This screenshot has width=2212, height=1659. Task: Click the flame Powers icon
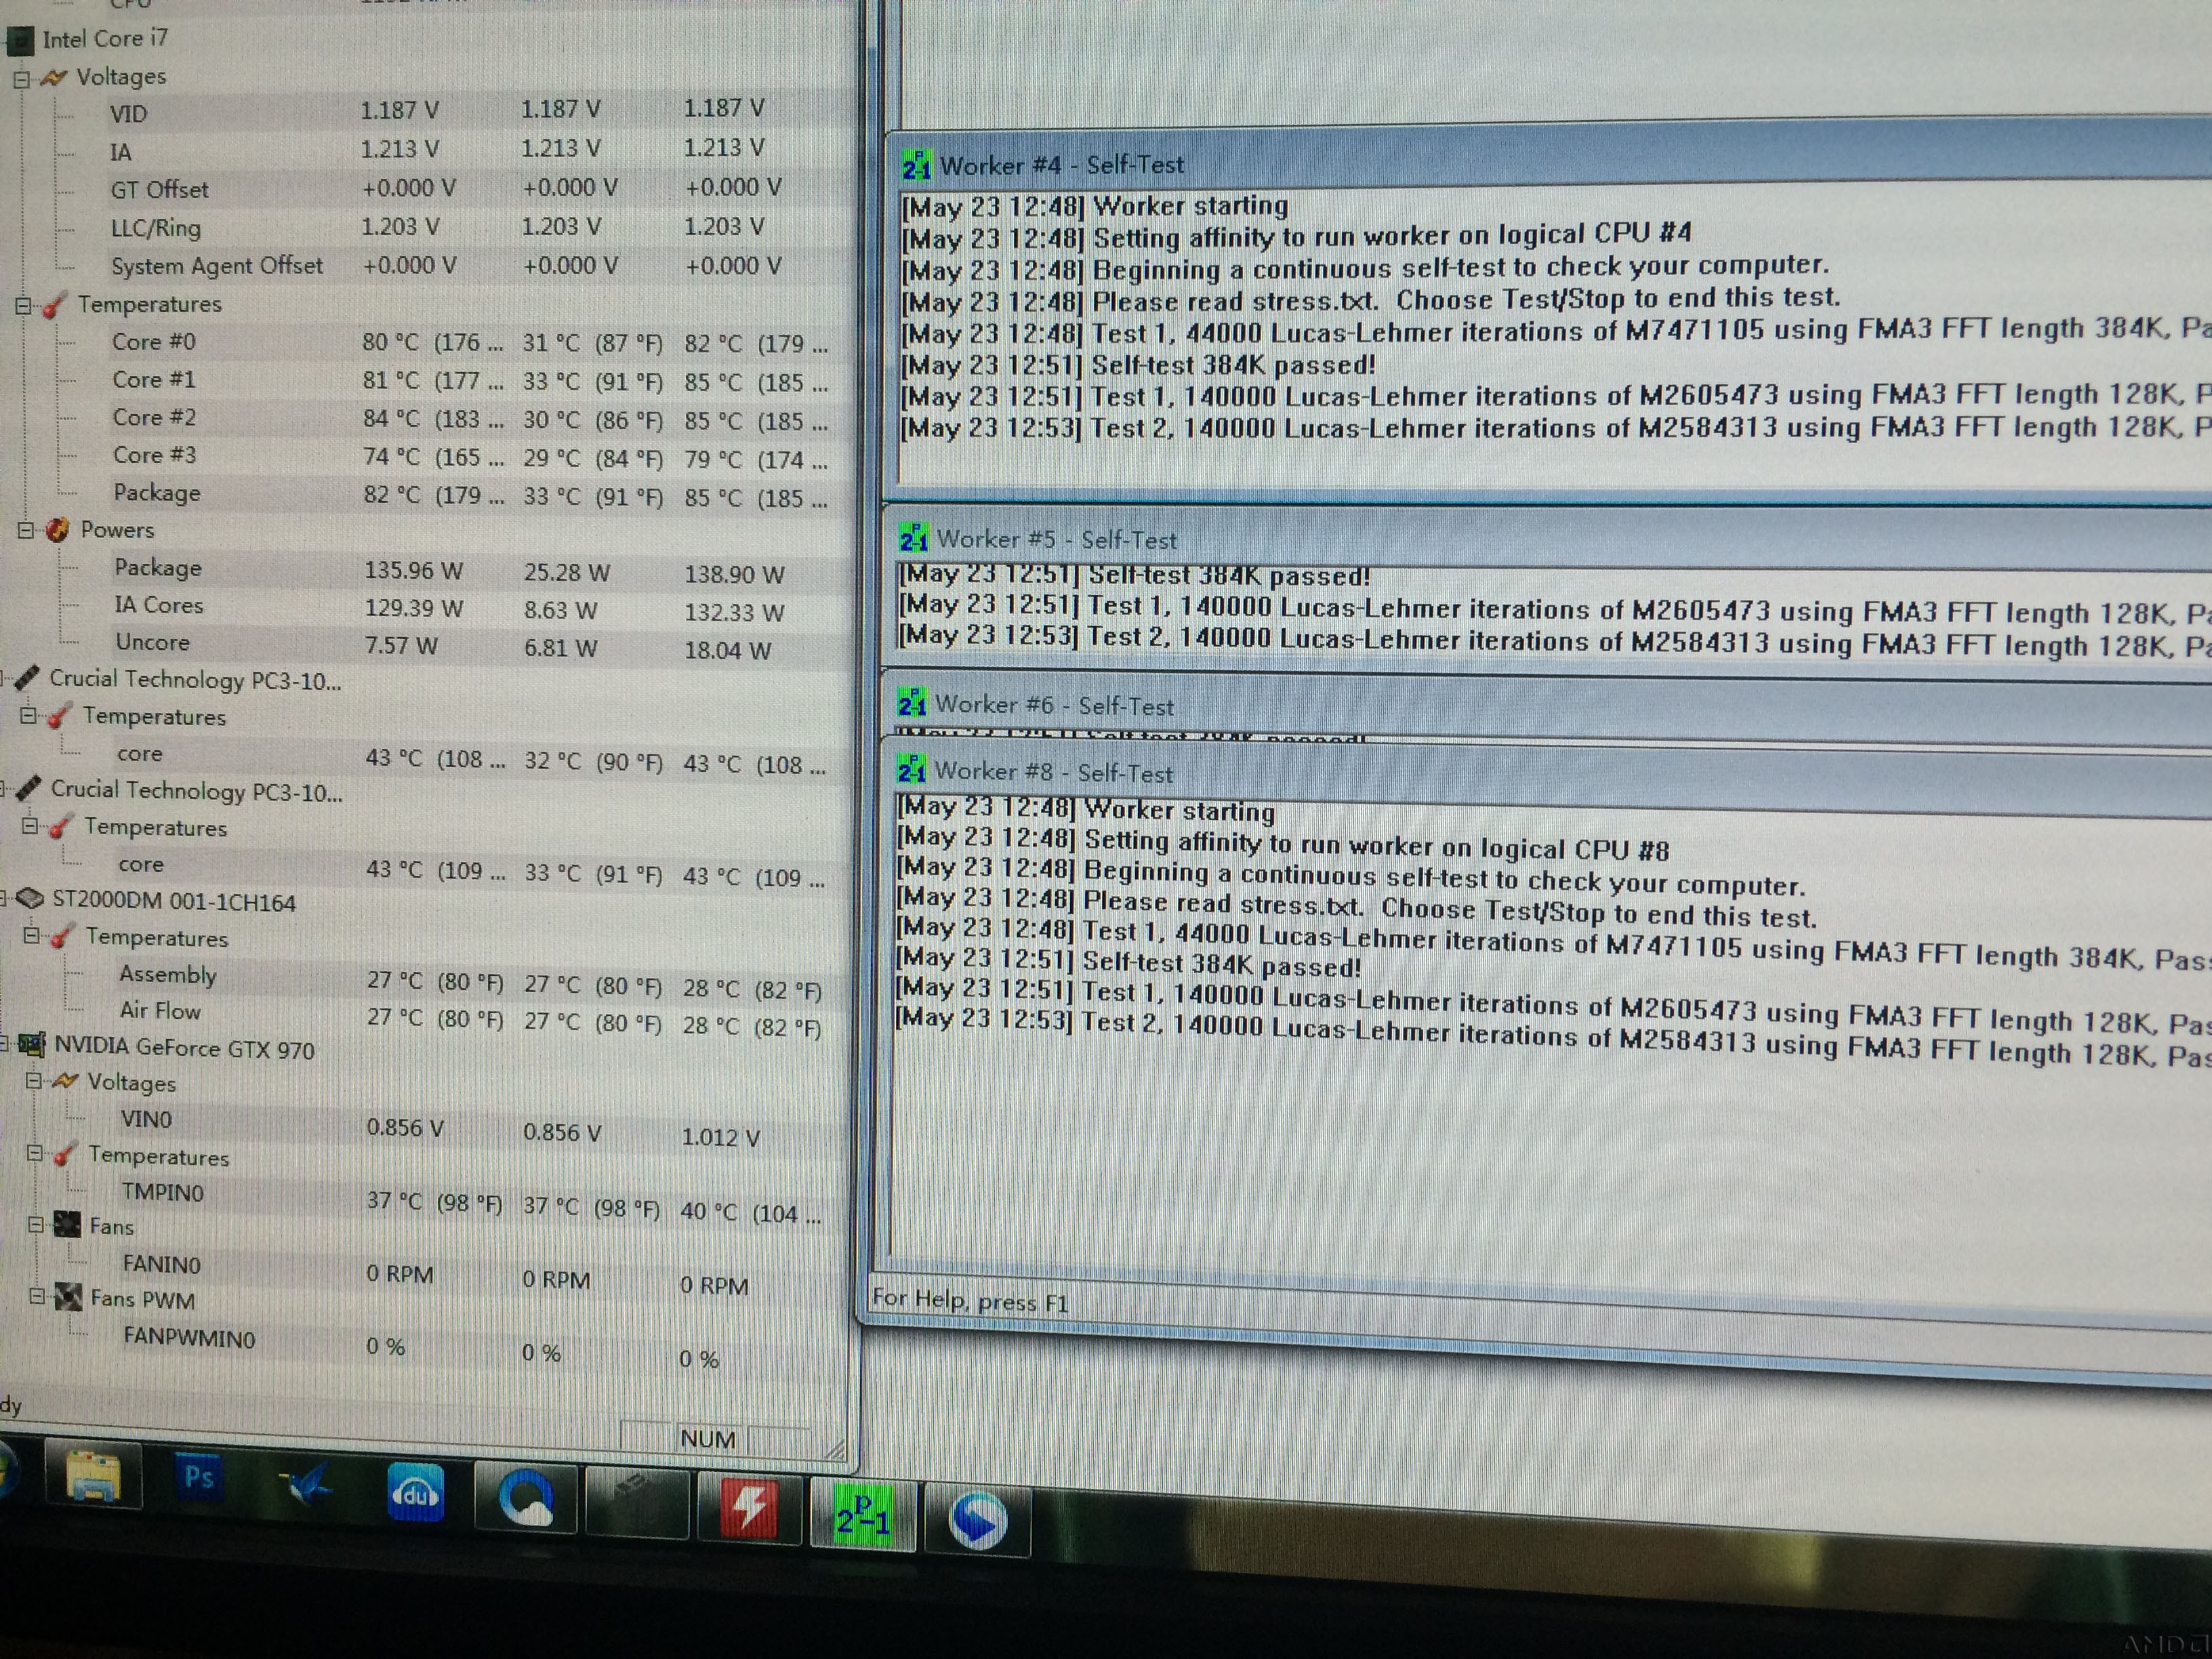pos(58,530)
